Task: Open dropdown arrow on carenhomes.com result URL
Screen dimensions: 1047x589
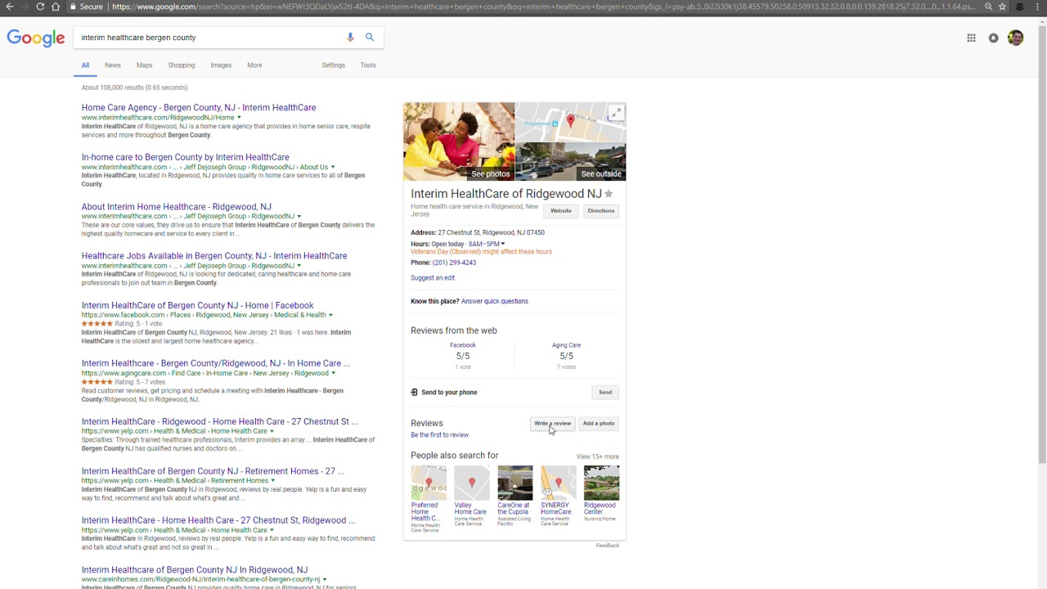Action: click(325, 580)
